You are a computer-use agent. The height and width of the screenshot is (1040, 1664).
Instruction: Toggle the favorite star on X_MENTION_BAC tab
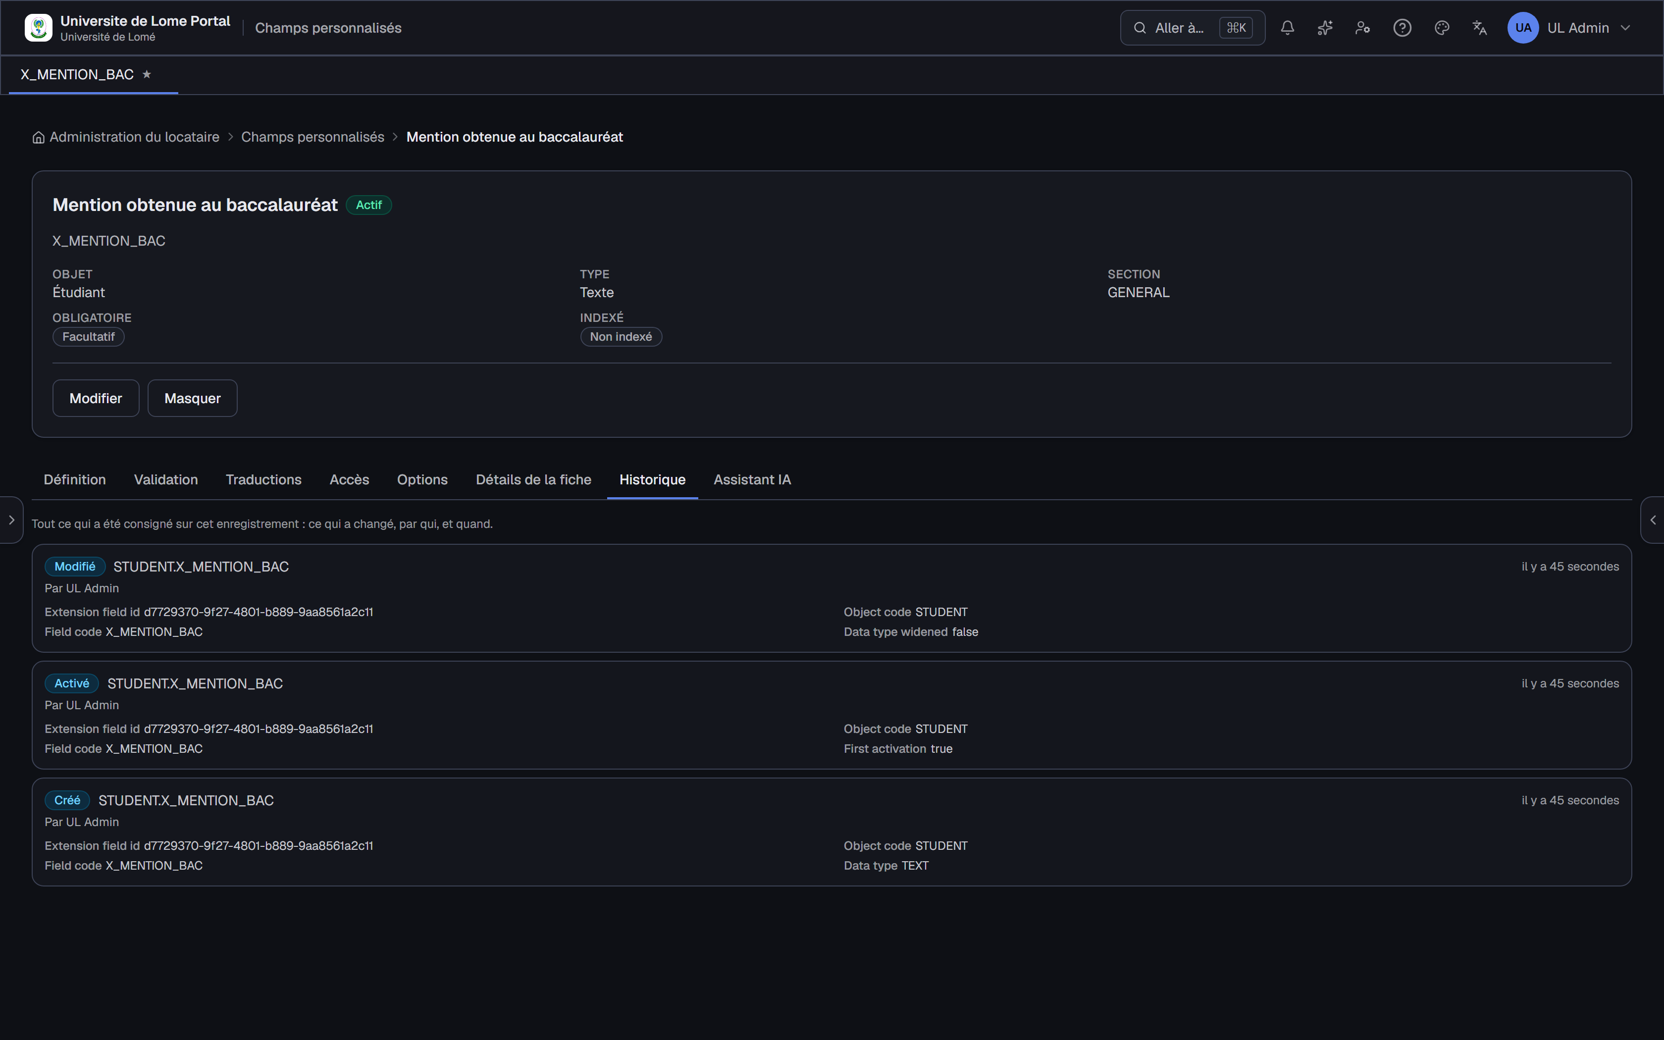(147, 74)
